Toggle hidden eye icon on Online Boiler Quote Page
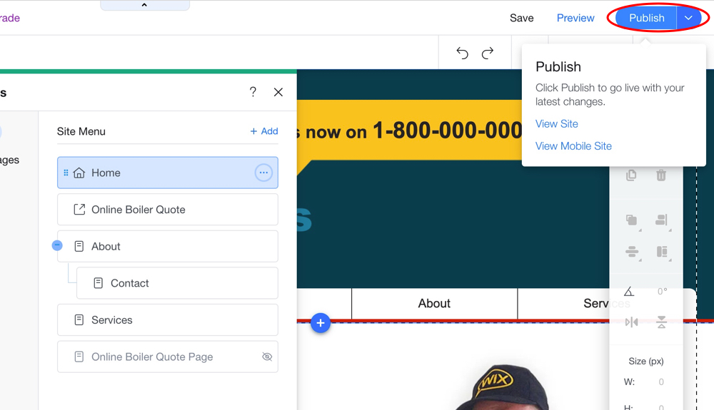The image size is (714, 410). pyautogui.click(x=267, y=357)
